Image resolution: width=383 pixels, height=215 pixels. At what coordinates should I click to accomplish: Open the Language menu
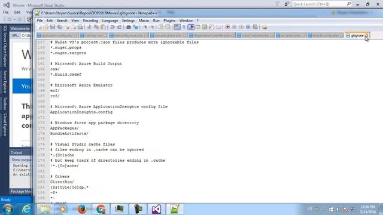tap(110, 21)
